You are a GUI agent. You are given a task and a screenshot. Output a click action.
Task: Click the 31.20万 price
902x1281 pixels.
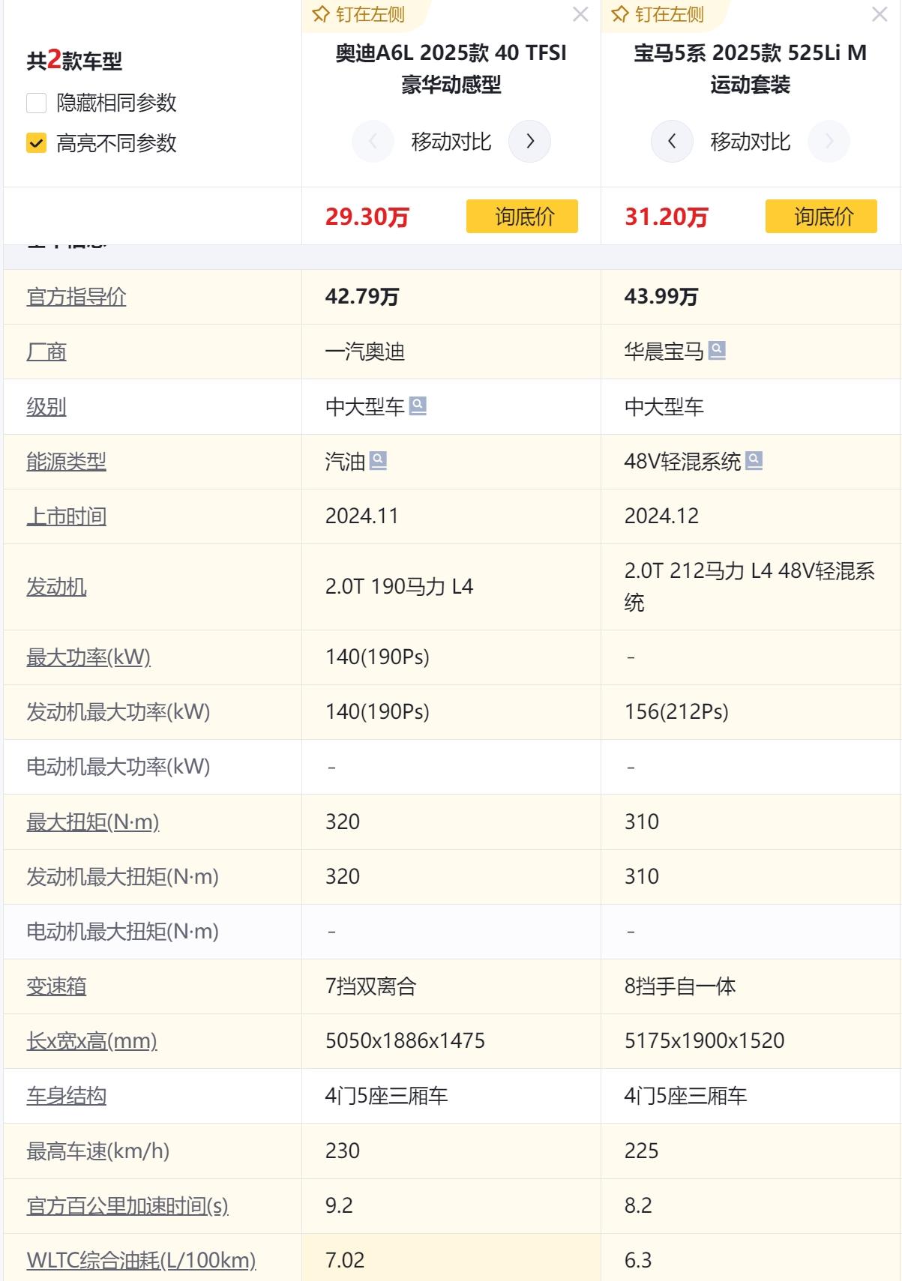click(667, 217)
